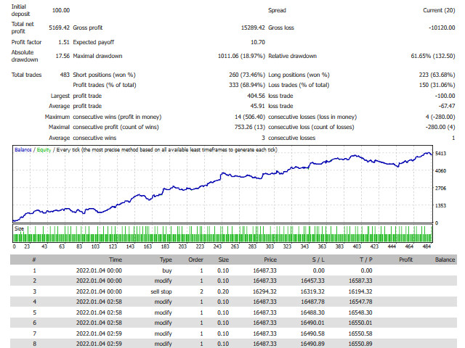Click the Type column header

(x=166, y=259)
